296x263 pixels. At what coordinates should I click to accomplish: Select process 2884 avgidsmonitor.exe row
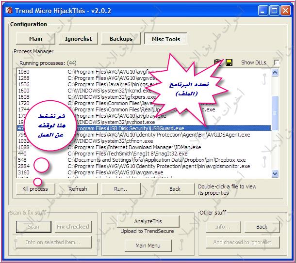click(x=144, y=166)
